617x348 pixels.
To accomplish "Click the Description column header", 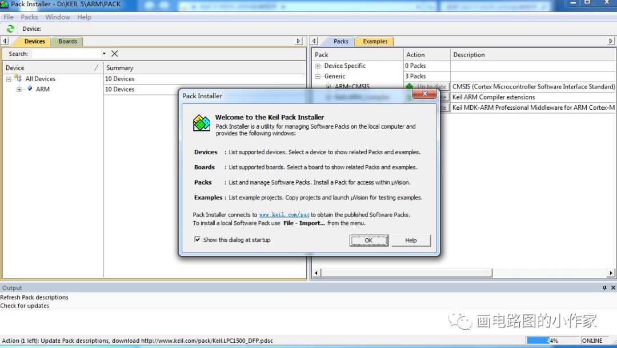I will coord(533,55).
